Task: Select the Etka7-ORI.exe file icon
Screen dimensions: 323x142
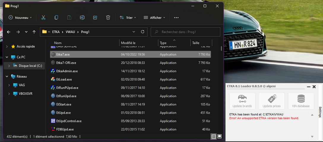Action: tap(53, 63)
